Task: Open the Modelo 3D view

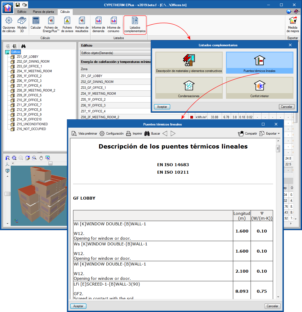Action: pos(22,25)
